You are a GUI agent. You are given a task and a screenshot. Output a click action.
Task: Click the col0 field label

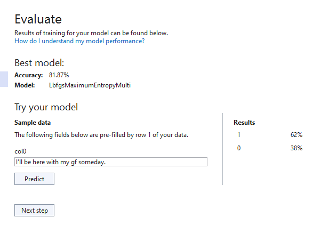20,151
